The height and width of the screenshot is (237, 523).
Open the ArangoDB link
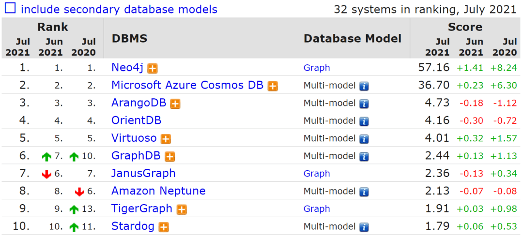pyautogui.click(x=139, y=103)
